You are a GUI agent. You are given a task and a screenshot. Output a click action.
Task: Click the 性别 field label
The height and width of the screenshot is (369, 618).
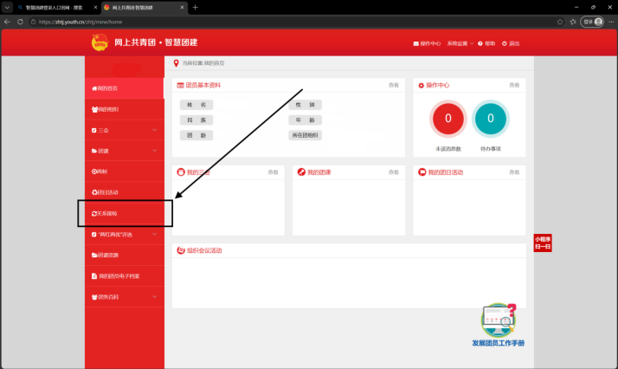pos(305,105)
